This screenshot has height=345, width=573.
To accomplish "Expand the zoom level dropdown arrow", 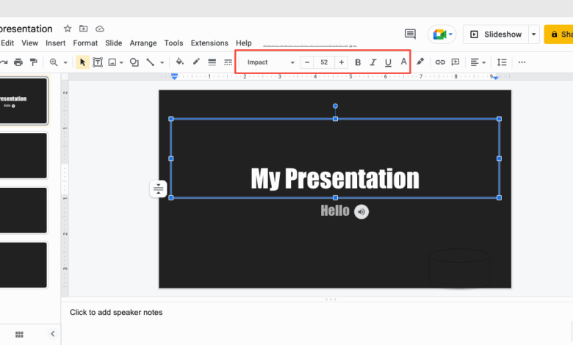I will coord(65,63).
